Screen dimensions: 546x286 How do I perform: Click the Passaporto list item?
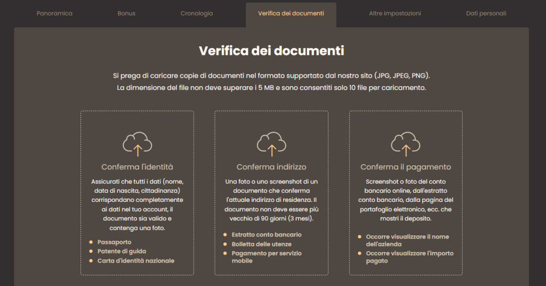[x=114, y=242]
